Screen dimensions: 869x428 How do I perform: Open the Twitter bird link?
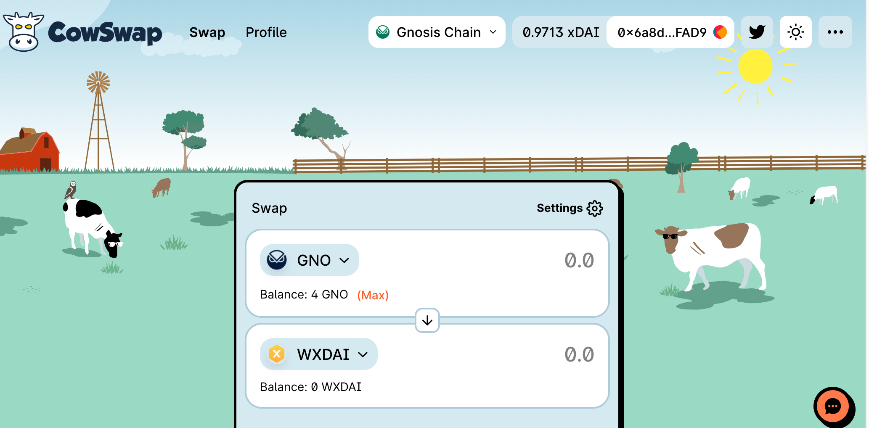757,32
